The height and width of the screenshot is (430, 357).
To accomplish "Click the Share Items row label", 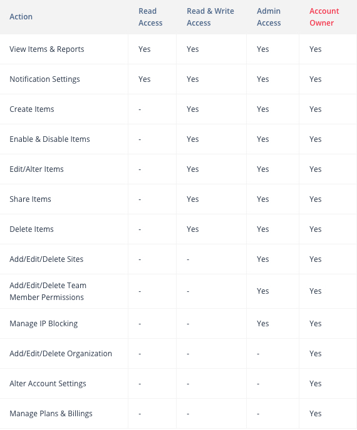I will pyautogui.click(x=30, y=199).
